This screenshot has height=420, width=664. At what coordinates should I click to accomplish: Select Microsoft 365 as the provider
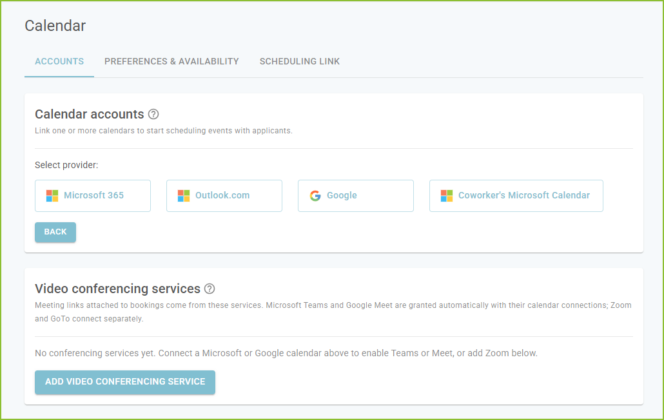point(93,196)
